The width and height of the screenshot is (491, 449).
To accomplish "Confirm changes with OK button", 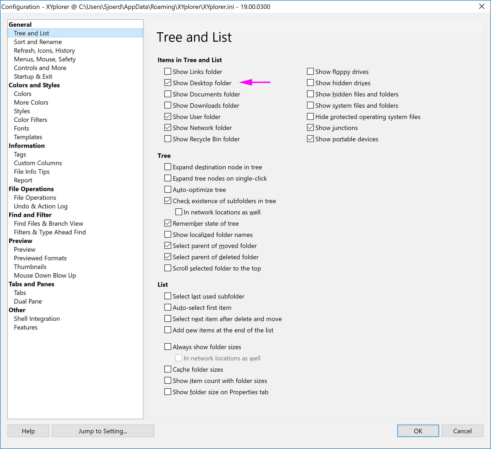I will (x=418, y=431).
